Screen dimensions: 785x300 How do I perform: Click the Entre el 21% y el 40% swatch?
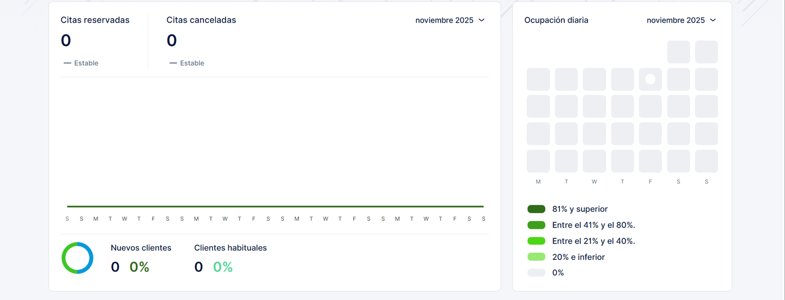pyautogui.click(x=536, y=241)
